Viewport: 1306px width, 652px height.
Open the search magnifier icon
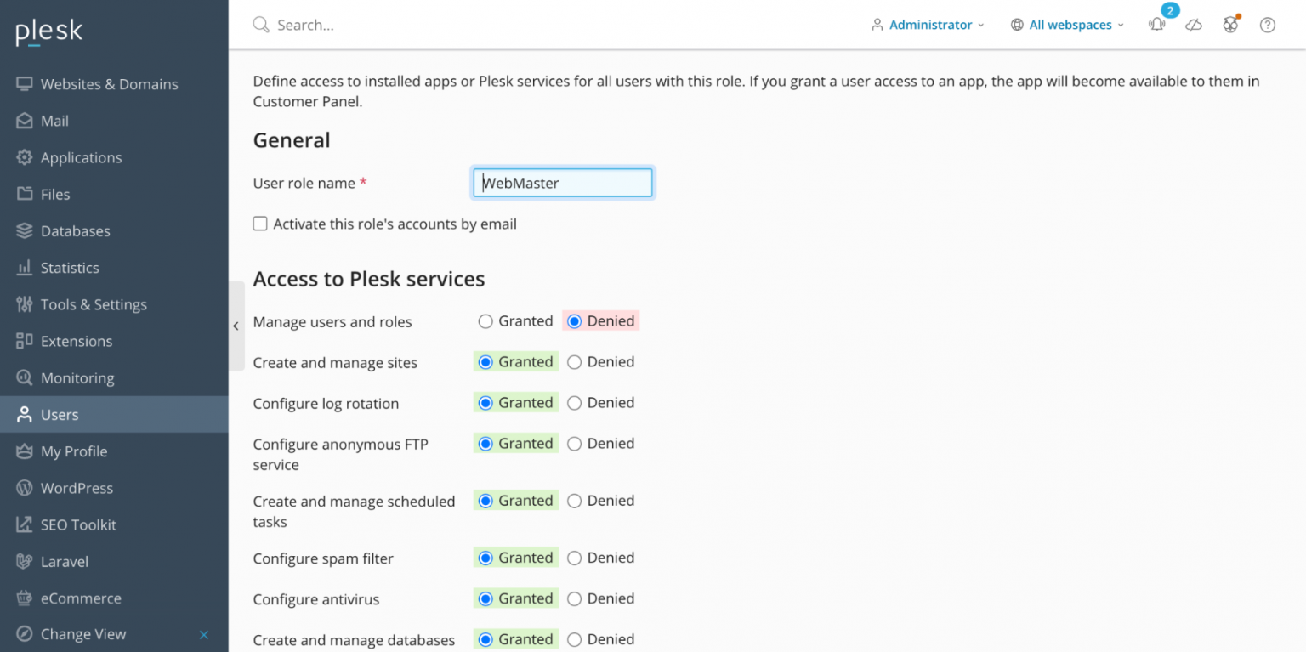(x=261, y=25)
